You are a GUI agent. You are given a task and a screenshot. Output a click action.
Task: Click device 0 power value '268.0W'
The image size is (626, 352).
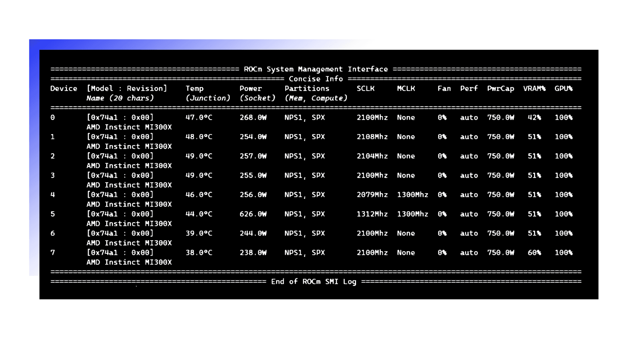(x=253, y=117)
